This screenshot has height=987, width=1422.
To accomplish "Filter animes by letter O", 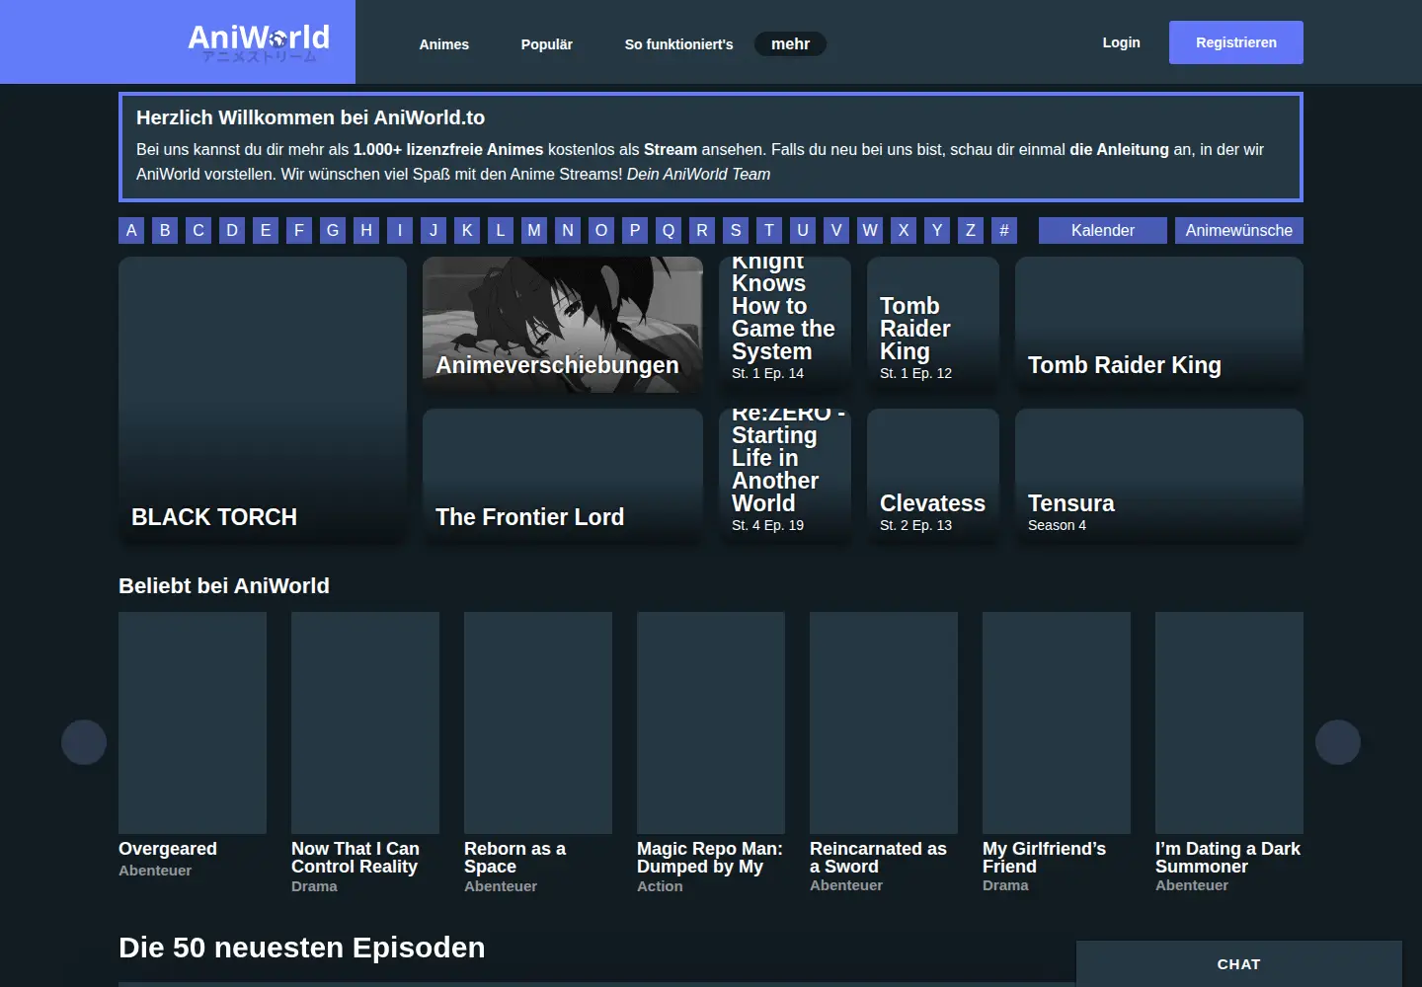I will click(x=601, y=230).
